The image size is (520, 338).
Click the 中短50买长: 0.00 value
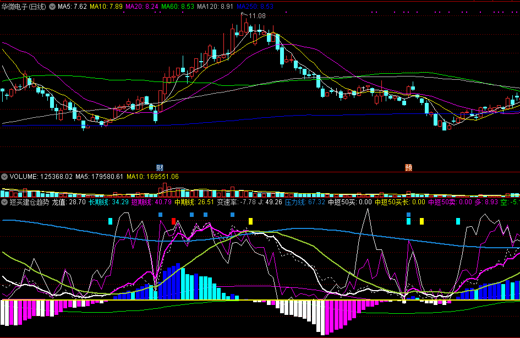[x=400, y=202]
